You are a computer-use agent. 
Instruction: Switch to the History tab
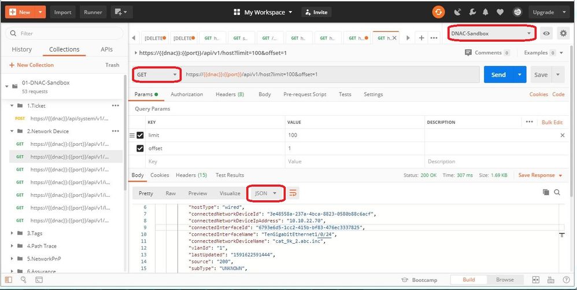point(22,49)
